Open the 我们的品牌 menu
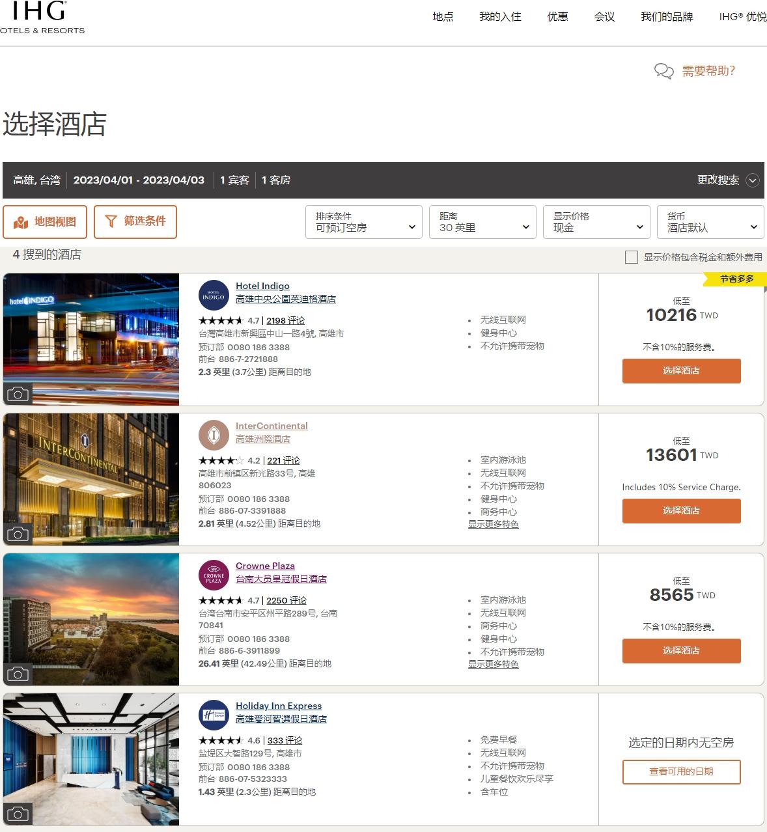 (667, 17)
